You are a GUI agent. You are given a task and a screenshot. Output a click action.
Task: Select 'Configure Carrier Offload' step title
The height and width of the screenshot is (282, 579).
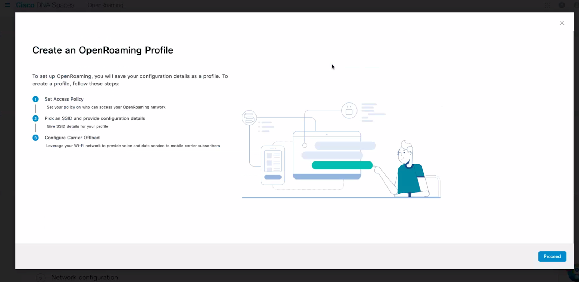[72, 138]
